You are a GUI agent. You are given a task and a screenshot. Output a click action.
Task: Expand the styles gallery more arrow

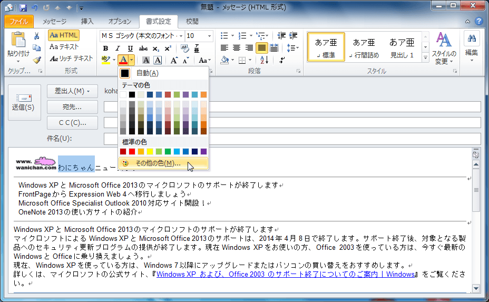425,57
